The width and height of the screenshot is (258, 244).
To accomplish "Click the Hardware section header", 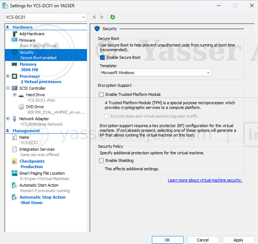I will 22,27.
